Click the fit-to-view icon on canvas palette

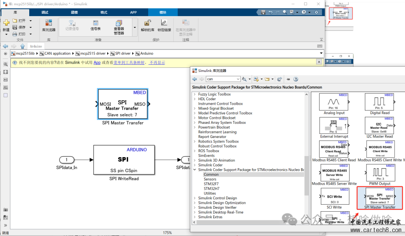click(x=5, y=72)
